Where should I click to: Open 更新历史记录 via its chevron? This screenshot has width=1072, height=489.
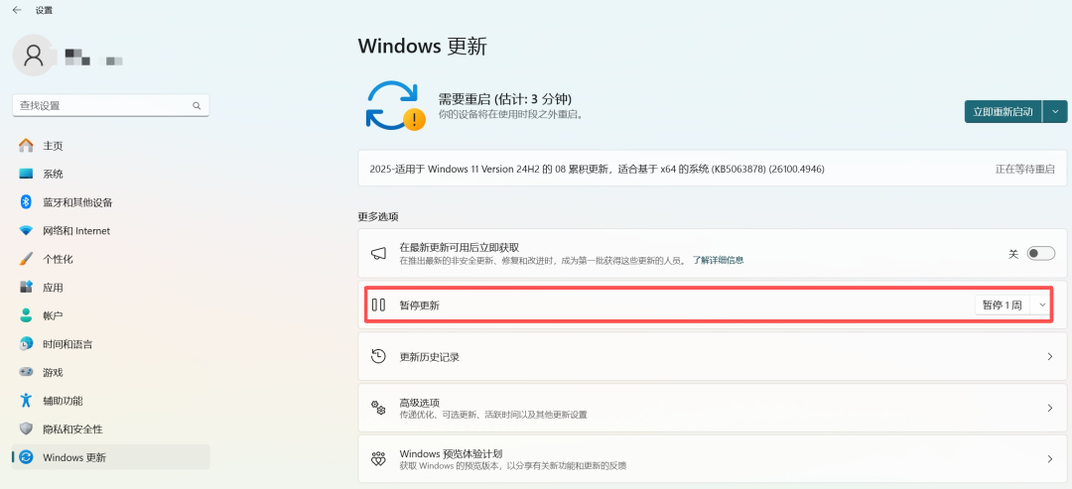click(x=1050, y=356)
